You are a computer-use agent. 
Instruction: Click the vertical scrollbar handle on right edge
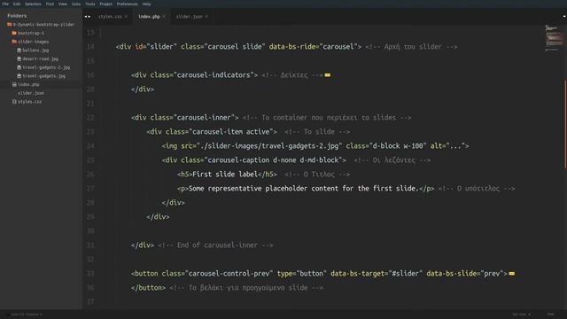[565, 124]
